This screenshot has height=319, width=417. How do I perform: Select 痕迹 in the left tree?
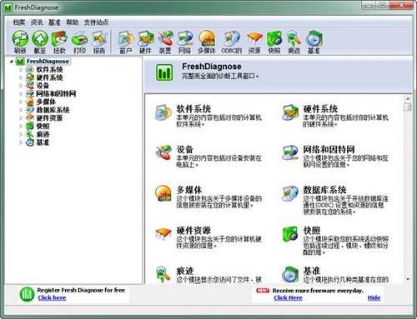43,134
